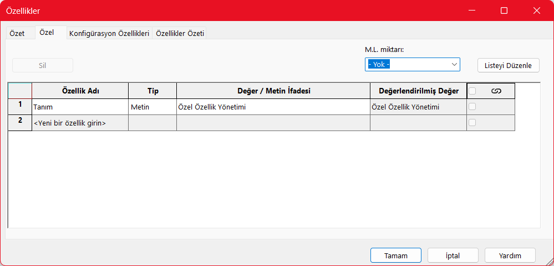
Task: Click the Özel Özellik Yönetimi value cell
Action: pyautogui.click(x=273, y=107)
